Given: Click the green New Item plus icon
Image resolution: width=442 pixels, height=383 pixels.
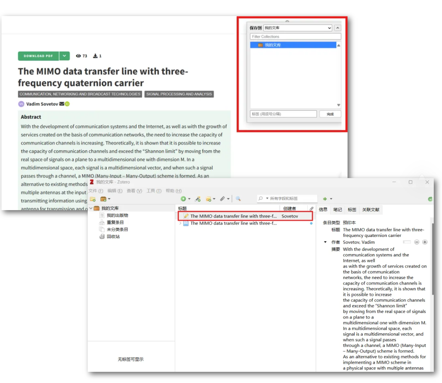Looking at the screenshot, I should pos(183,199).
